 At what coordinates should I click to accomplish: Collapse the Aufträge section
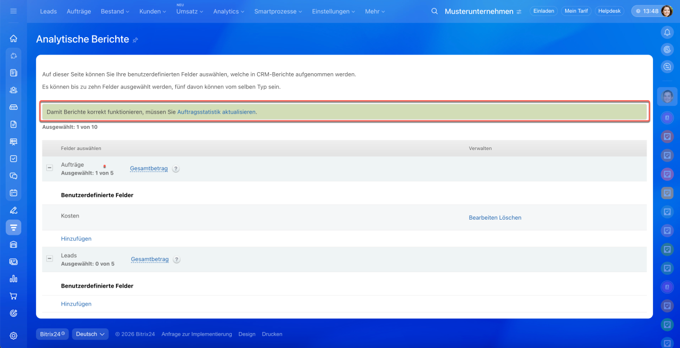pos(49,168)
